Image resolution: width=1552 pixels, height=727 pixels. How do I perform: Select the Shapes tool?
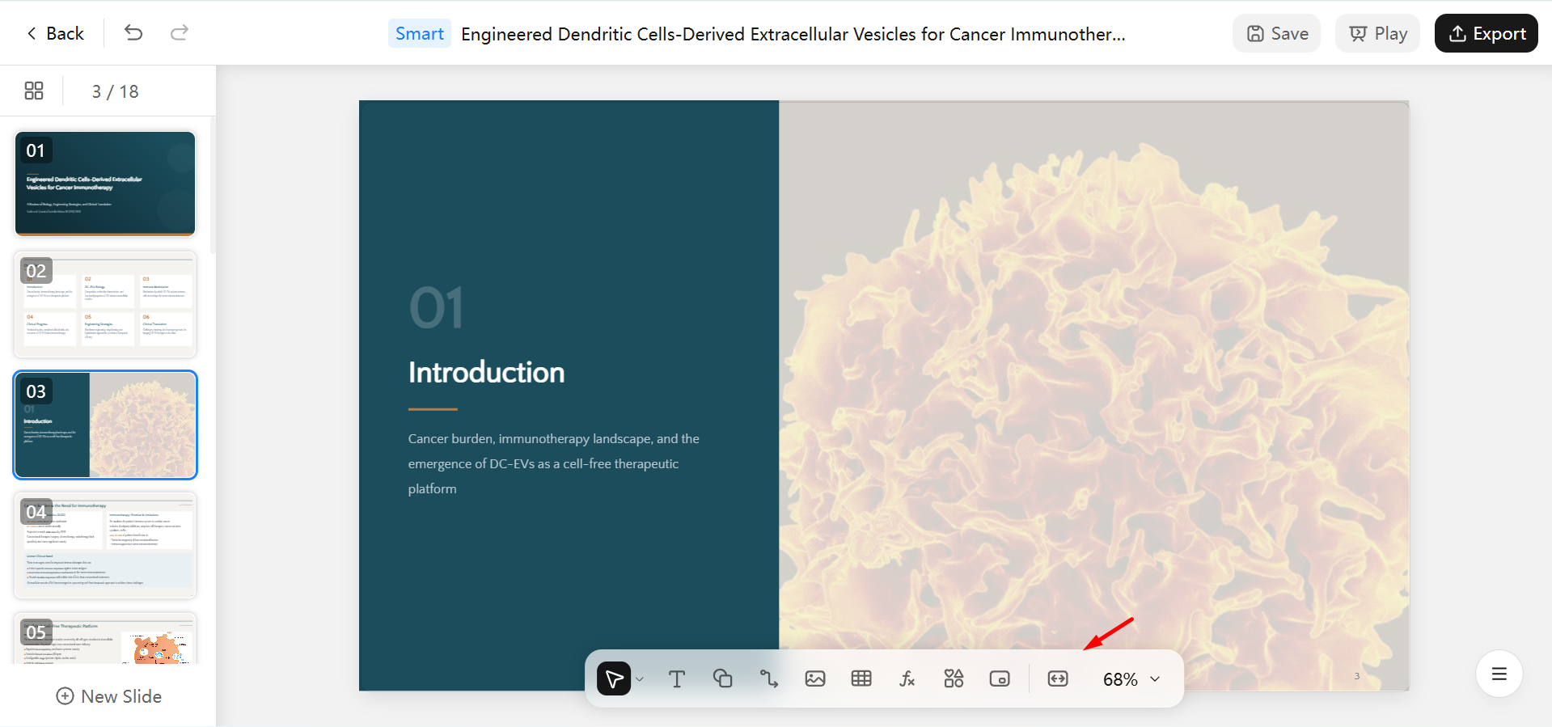[x=723, y=678]
